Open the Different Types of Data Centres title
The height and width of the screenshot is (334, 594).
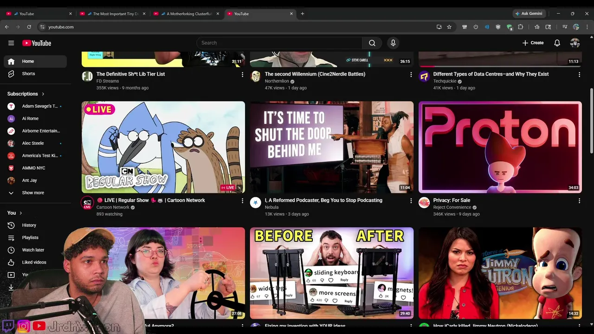(x=491, y=74)
